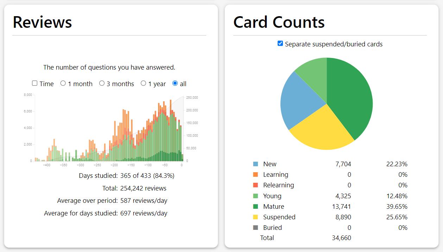
Task: Click the New percentage '22.23%'
Action: click(397, 164)
